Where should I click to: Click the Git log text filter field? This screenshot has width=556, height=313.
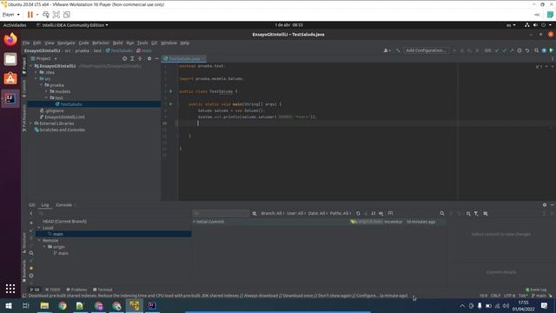point(221,213)
